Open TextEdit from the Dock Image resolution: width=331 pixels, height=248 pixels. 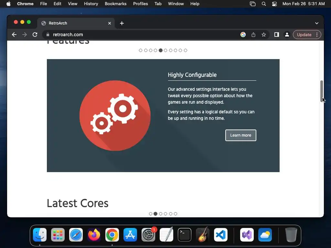[x=166, y=235]
